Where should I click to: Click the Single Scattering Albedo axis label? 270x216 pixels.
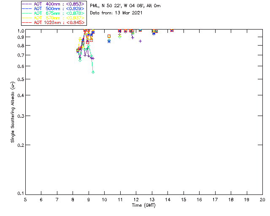(x=13, y=112)
